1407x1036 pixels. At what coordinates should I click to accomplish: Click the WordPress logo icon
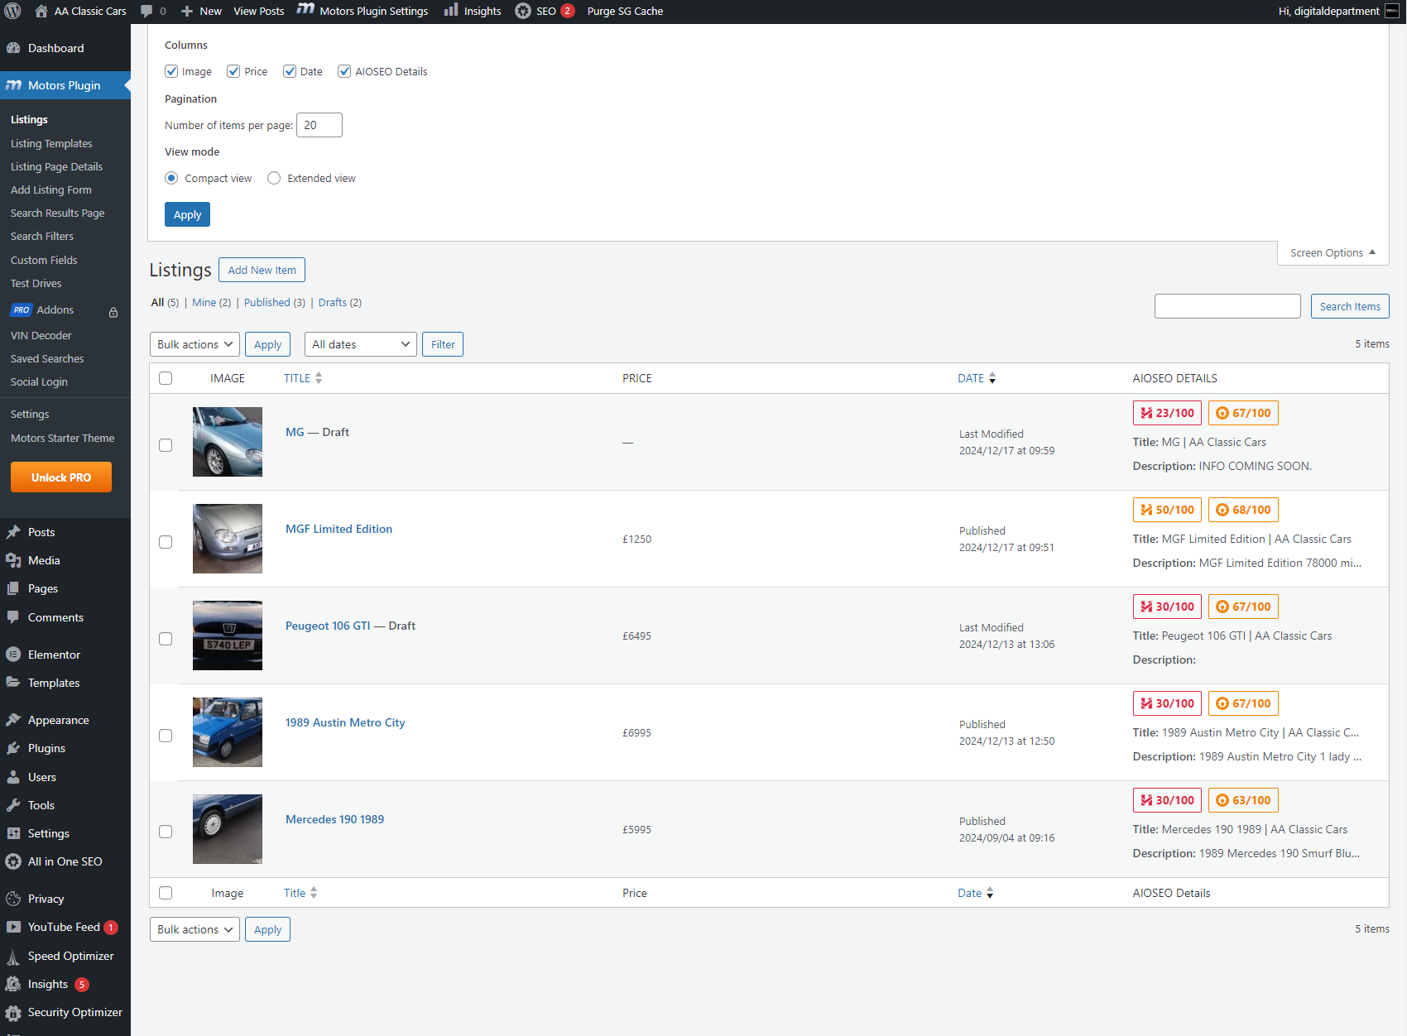pos(13,12)
